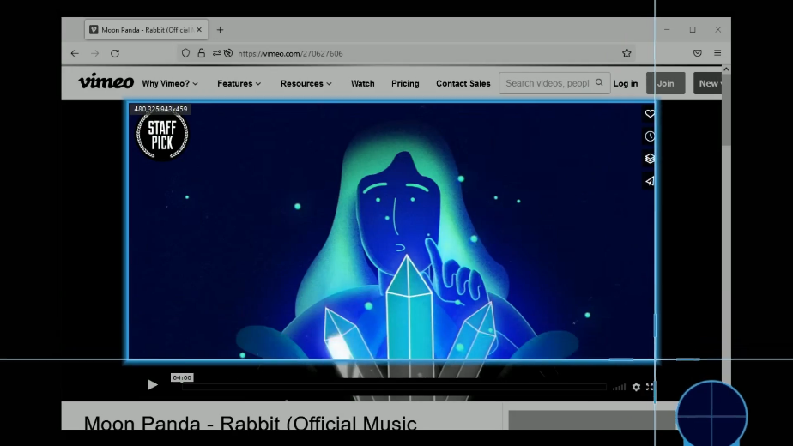Go back with the browser back arrow
Viewport: 793px width, 446px height.
coord(75,53)
